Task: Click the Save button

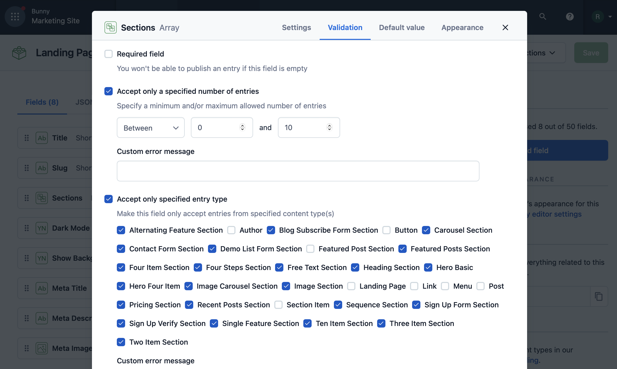Action: [x=591, y=53]
